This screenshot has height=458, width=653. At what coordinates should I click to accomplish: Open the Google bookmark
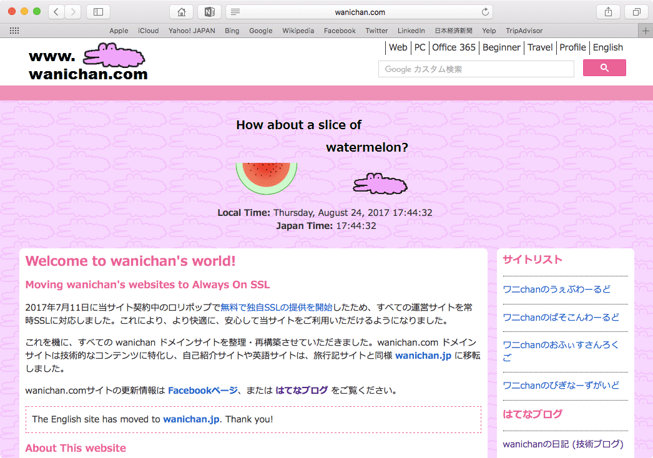261,31
